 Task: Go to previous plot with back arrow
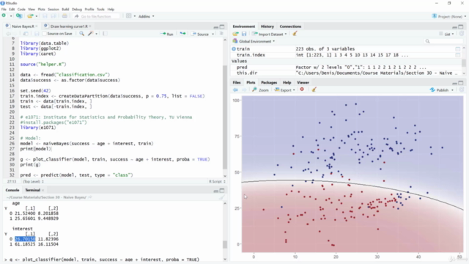[x=236, y=89]
